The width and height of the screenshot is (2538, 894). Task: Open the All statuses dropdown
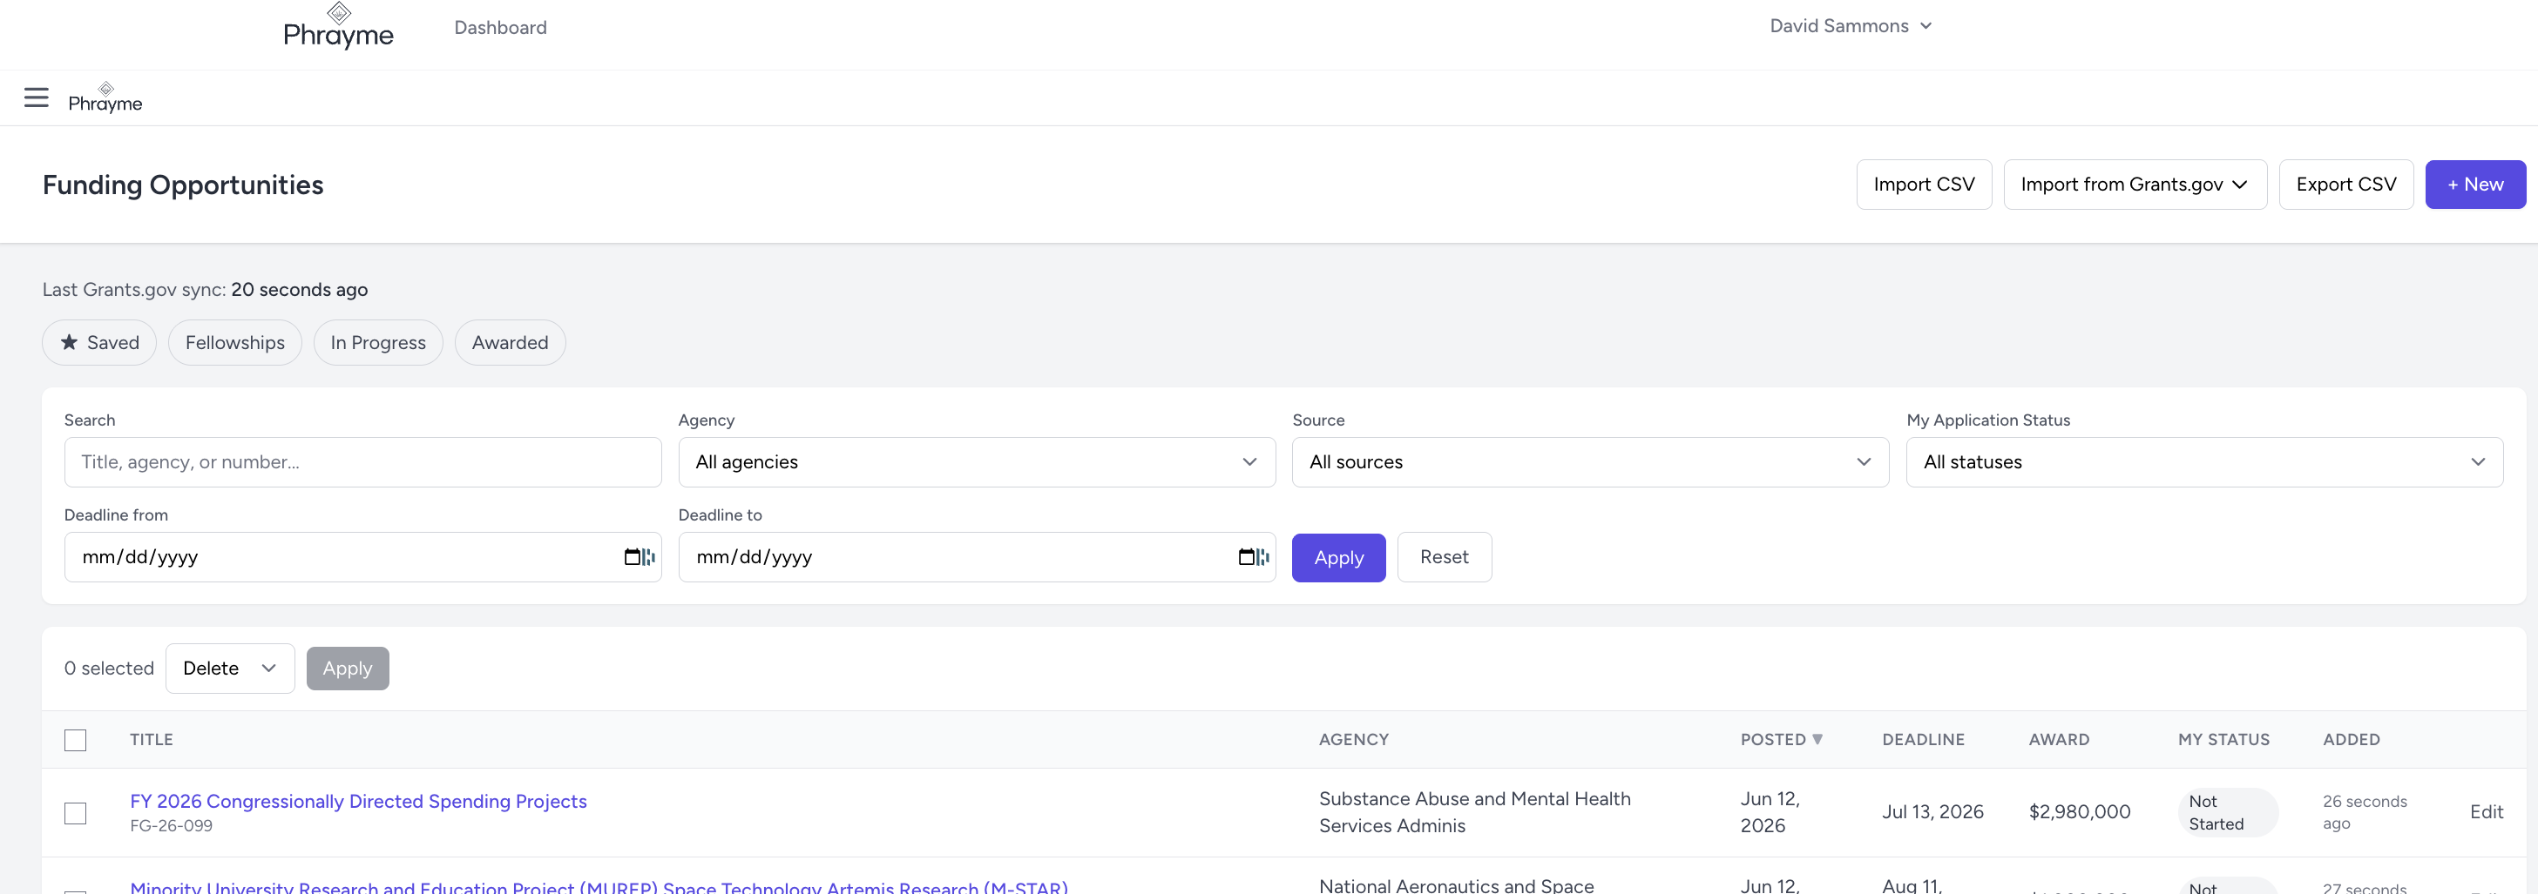coord(2204,461)
